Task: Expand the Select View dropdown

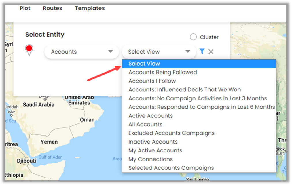Action: [x=159, y=52]
